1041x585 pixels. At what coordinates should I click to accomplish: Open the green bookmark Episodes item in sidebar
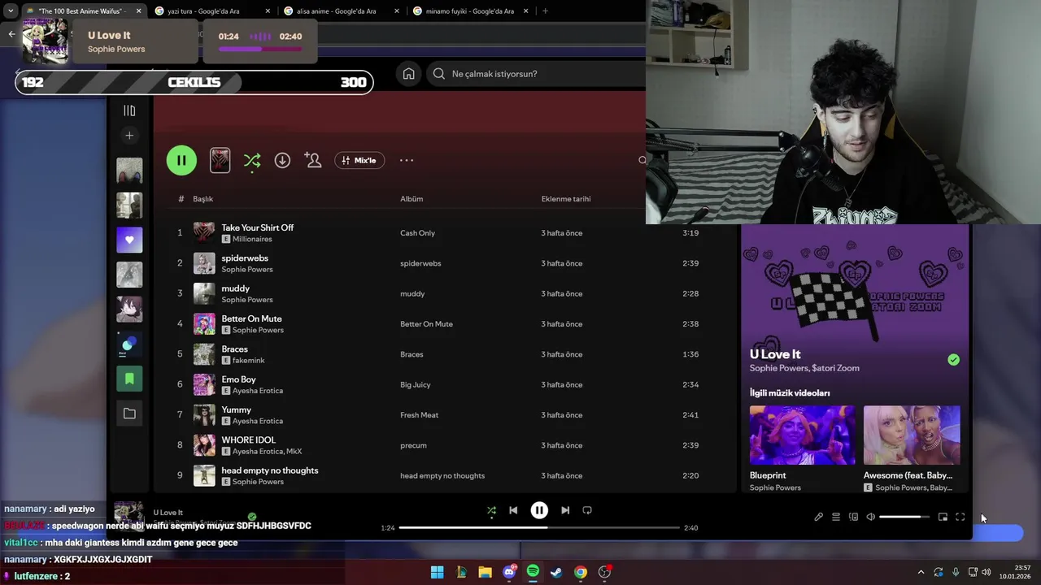click(129, 379)
